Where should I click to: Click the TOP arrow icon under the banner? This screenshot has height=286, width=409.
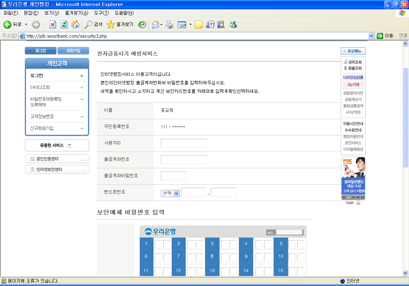pos(358,203)
